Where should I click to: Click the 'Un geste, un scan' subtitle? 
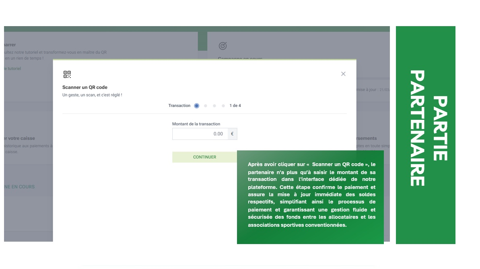[92, 95]
